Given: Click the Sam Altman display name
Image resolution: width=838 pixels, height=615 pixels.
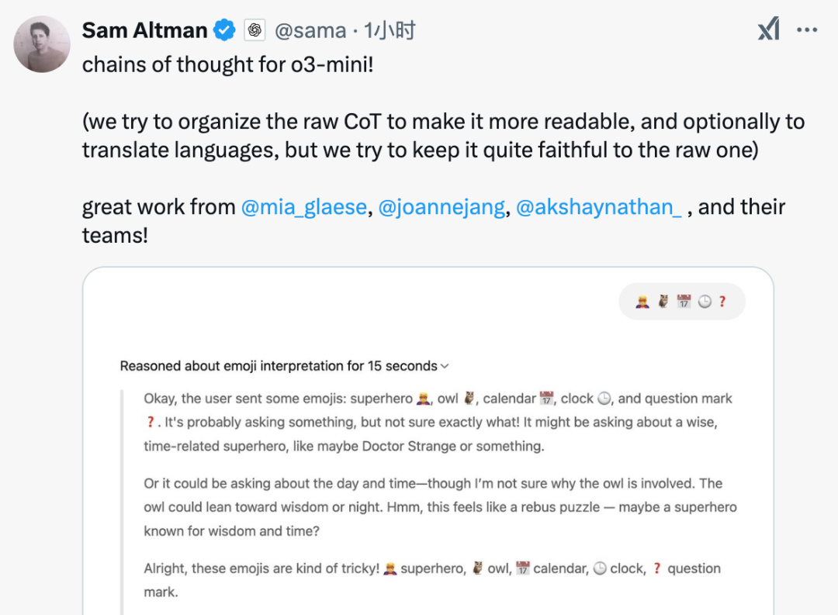Looking at the screenshot, I should point(145,30).
